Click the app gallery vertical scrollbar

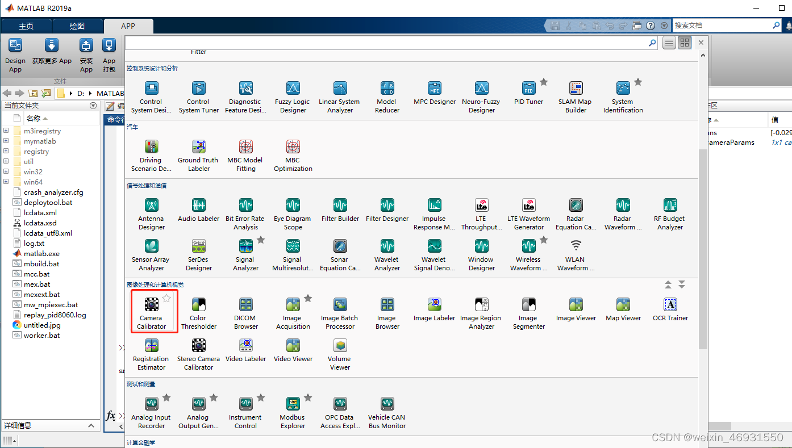[703, 249]
